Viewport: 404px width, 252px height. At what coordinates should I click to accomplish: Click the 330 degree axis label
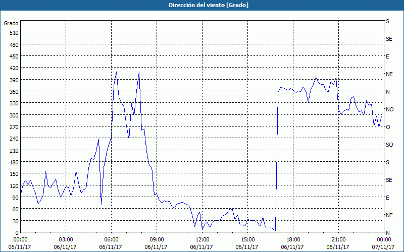[x=14, y=104]
